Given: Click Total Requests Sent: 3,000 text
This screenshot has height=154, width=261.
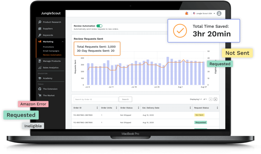Looking at the screenshot, I should pyautogui.click(x=96, y=47).
